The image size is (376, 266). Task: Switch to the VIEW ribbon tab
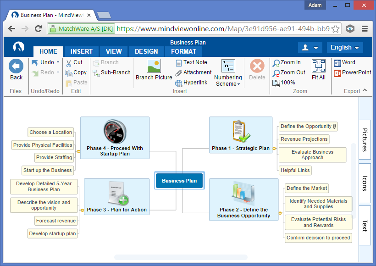114,51
